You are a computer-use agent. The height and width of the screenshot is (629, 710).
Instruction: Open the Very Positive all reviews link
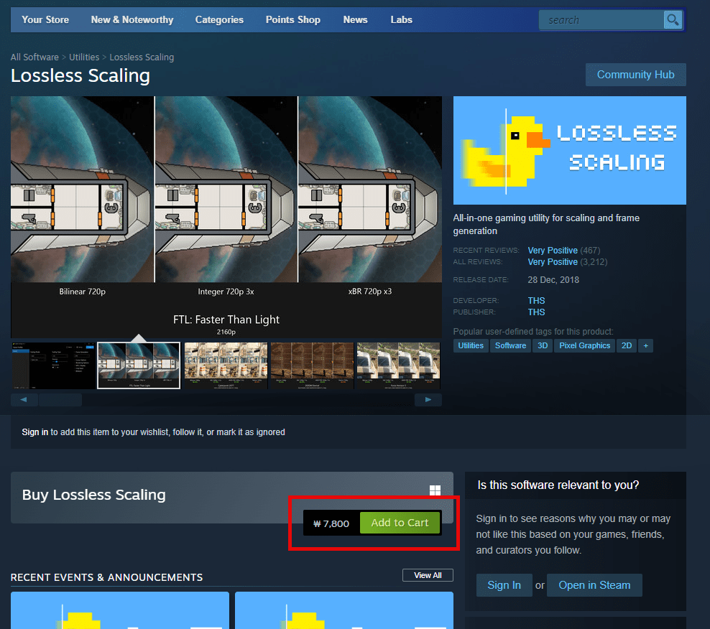[x=553, y=261]
